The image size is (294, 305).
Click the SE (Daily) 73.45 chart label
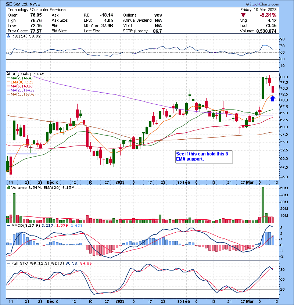pyautogui.click(x=28, y=74)
